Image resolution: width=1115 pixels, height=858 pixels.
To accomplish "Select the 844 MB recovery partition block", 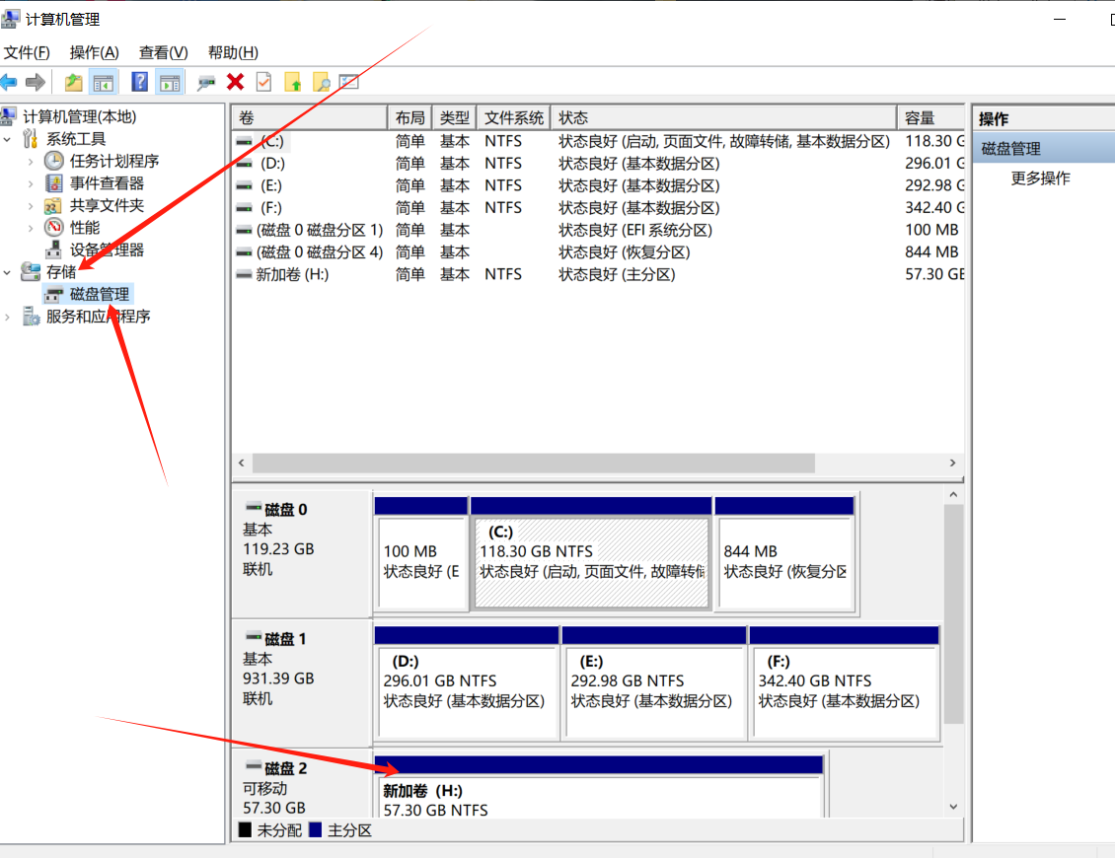I will point(785,553).
